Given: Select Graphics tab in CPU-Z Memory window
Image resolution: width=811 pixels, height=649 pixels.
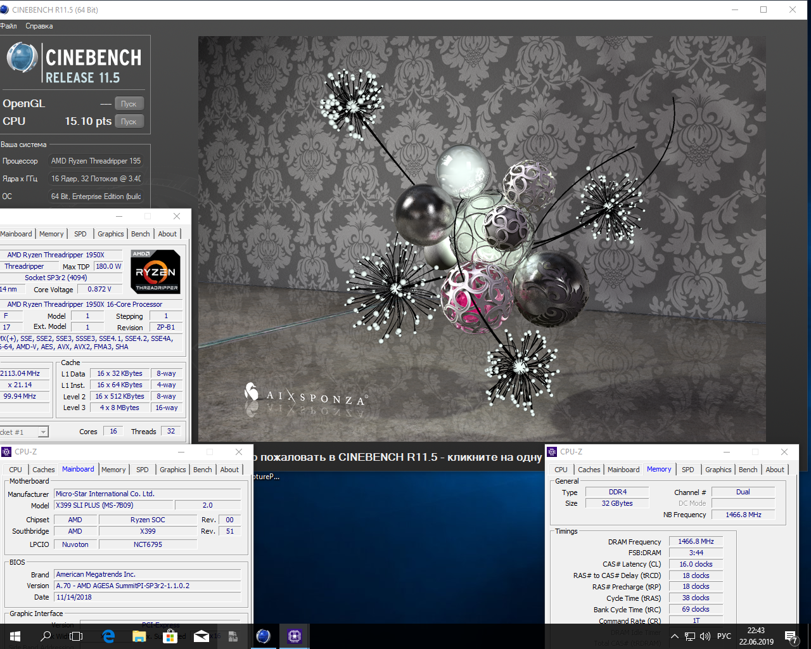Looking at the screenshot, I should pyautogui.click(x=718, y=470).
